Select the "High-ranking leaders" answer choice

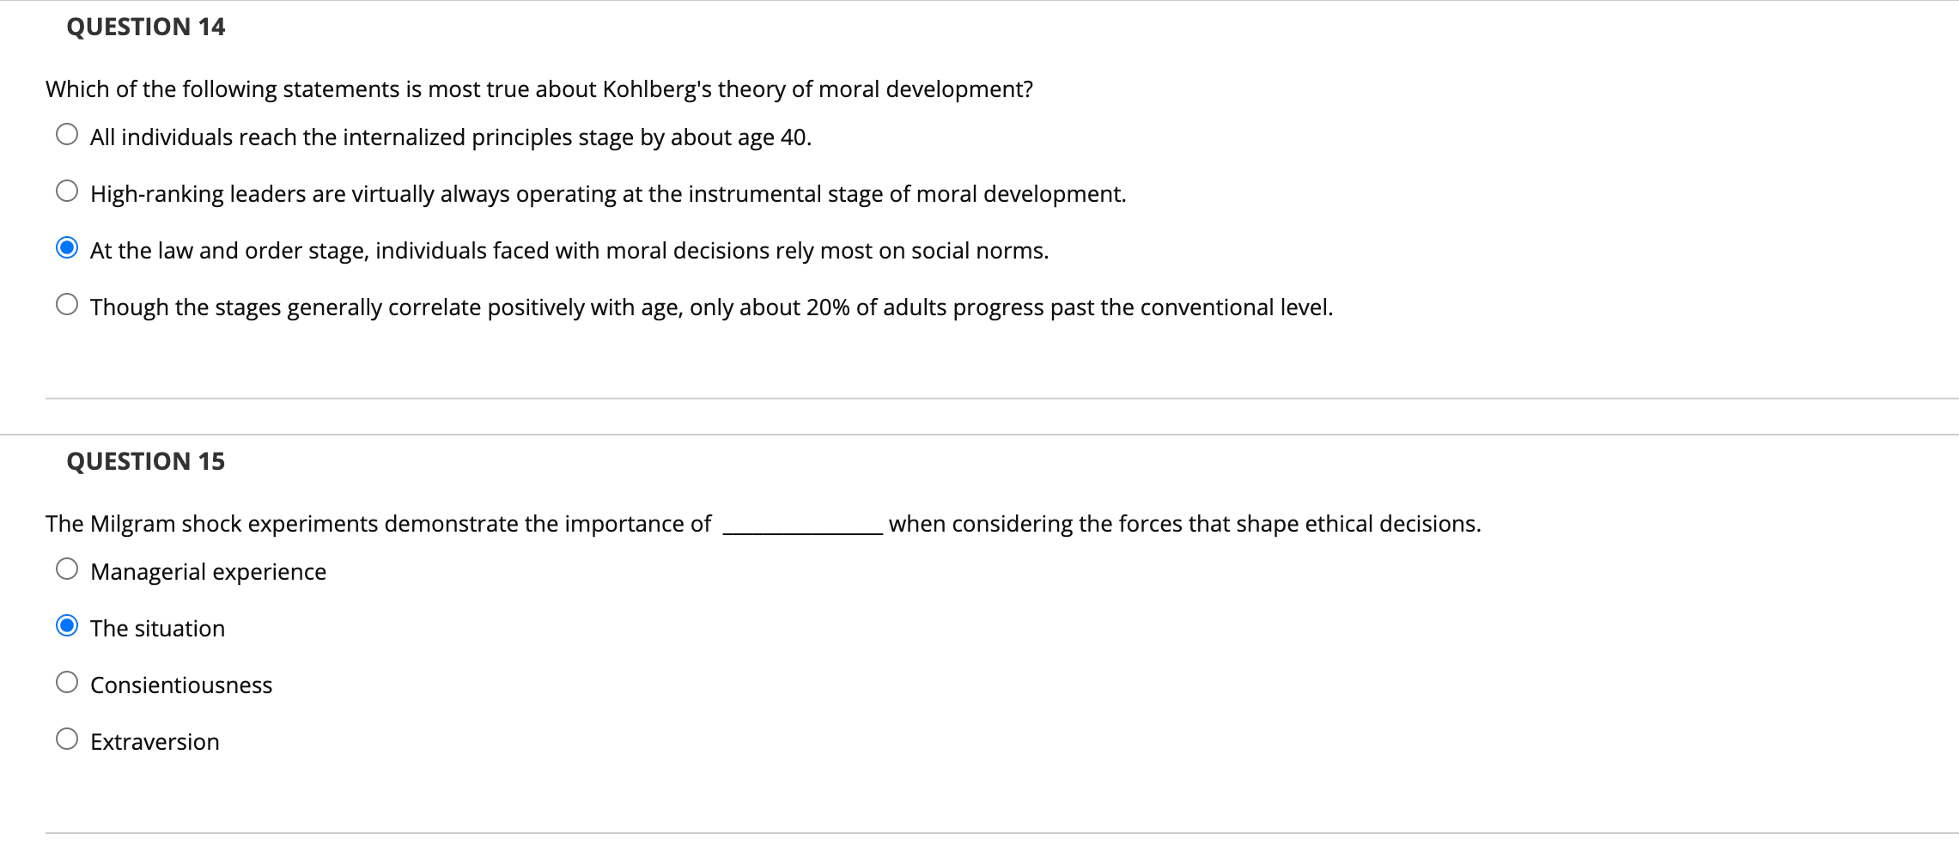click(x=67, y=190)
